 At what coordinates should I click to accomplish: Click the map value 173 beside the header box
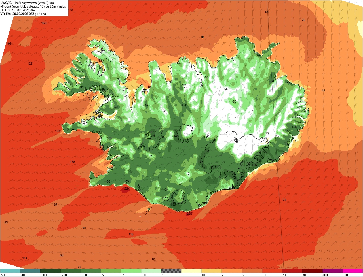[71, 10]
